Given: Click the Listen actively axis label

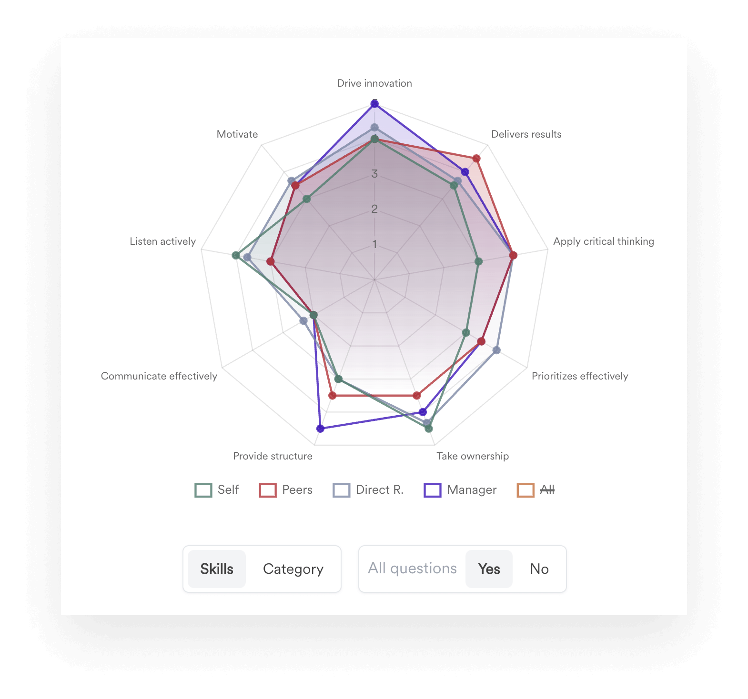Looking at the screenshot, I should [162, 241].
